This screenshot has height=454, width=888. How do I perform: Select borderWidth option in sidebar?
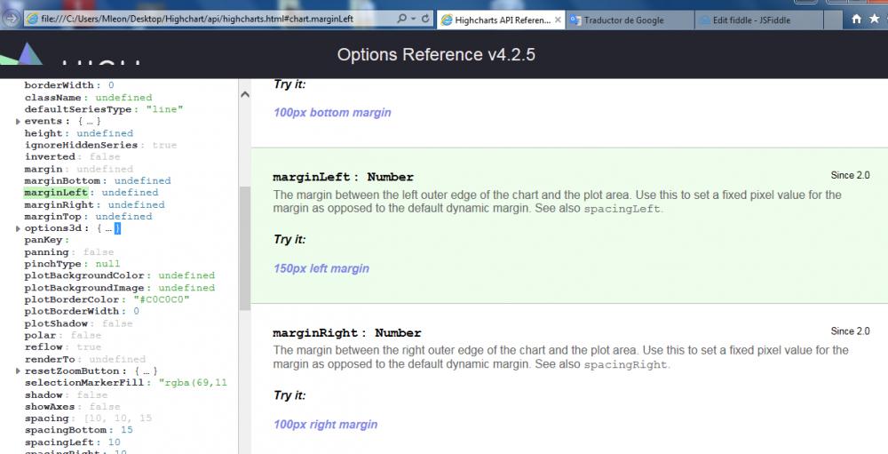59,85
